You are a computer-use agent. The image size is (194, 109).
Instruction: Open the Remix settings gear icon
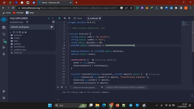point(4,98)
